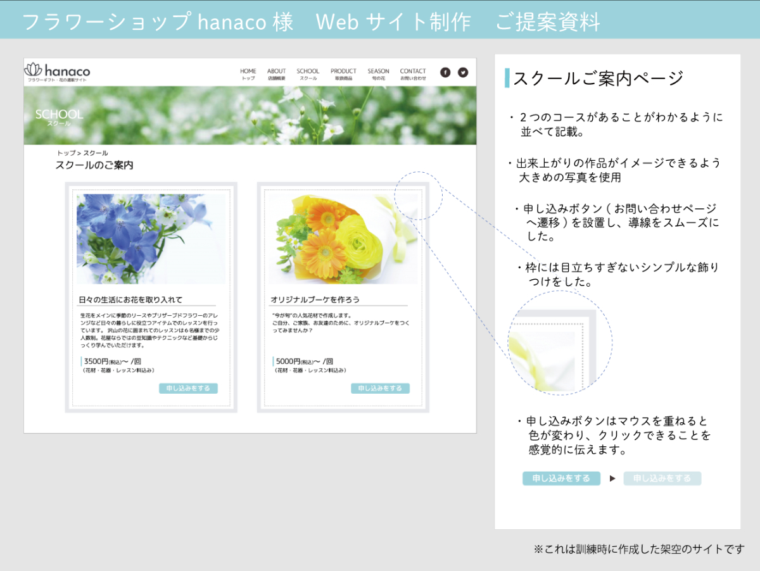
Task: Click the トップ breadcrumb link
Action: pos(65,153)
